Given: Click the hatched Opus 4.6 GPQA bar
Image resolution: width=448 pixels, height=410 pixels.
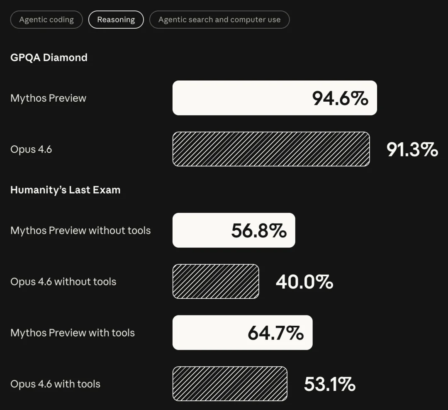Looking at the screenshot, I should (x=271, y=149).
